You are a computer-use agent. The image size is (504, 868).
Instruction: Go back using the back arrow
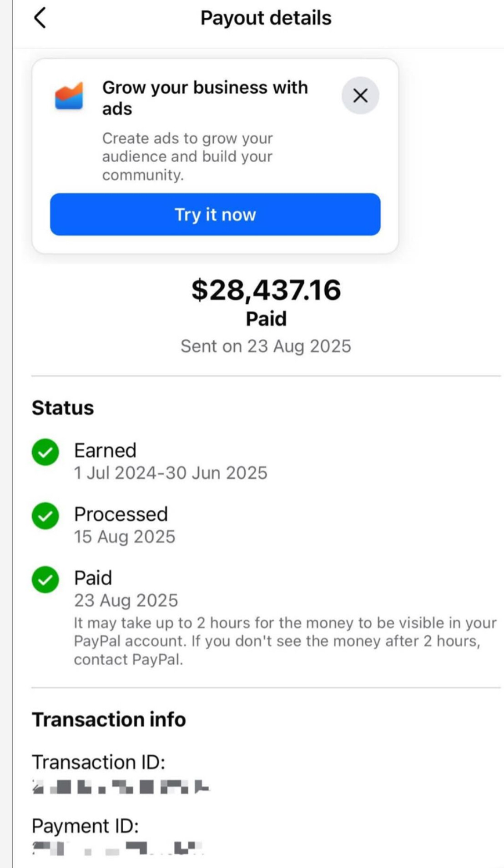click(40, 18)
